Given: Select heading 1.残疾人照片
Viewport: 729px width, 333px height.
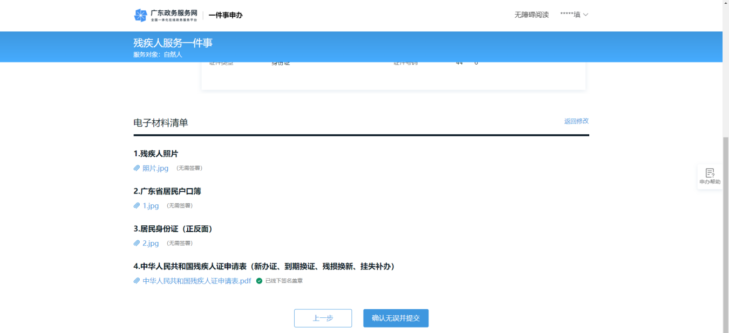Looking at the screenshot, I should tap(156, 154).
